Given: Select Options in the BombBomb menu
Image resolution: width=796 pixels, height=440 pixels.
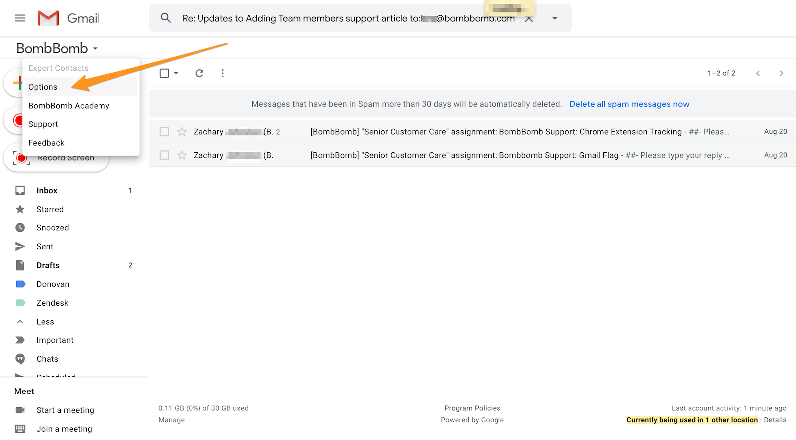Looking at the screenshot, I should coord(81,87).
